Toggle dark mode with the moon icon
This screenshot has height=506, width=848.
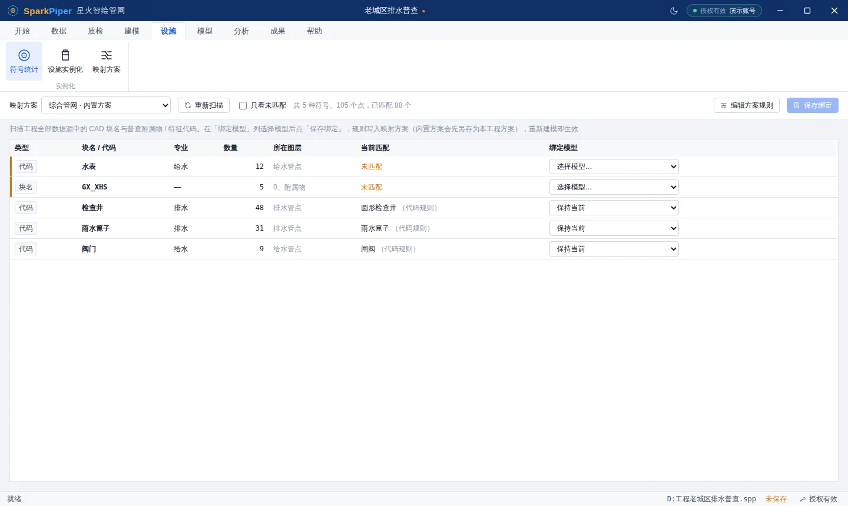(674, 11)
